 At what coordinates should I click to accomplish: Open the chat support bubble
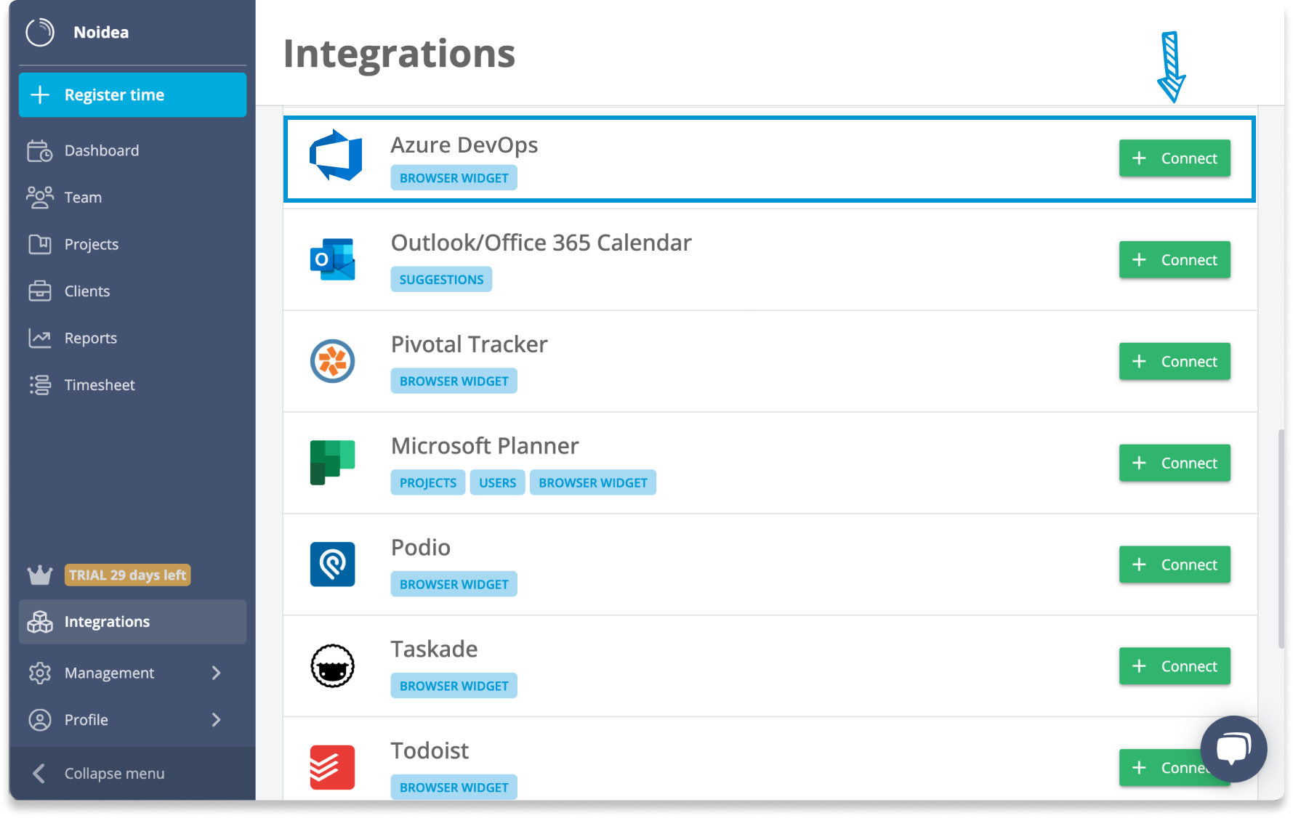[x=1233, y=749]
